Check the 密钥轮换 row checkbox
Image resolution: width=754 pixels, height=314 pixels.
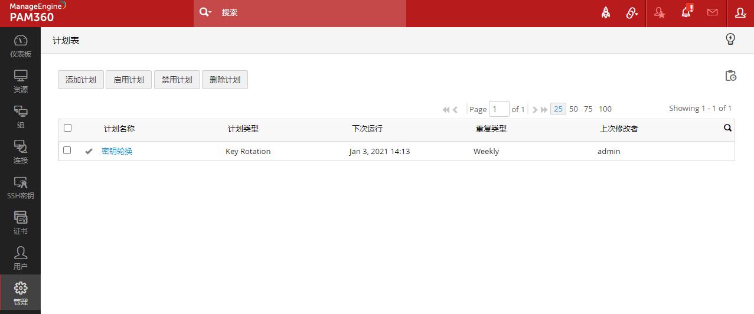(67, 151)
